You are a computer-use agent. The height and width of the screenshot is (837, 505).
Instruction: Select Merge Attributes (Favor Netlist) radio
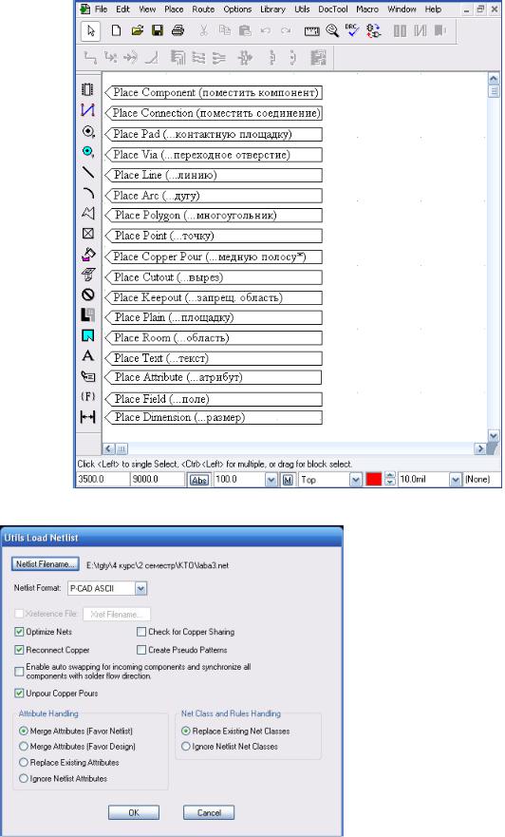tap(24, 731)
